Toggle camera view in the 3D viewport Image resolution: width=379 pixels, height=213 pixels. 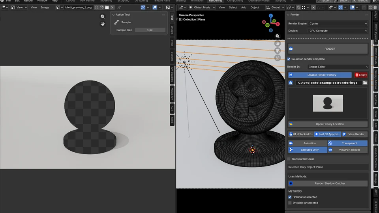[278, 50]
